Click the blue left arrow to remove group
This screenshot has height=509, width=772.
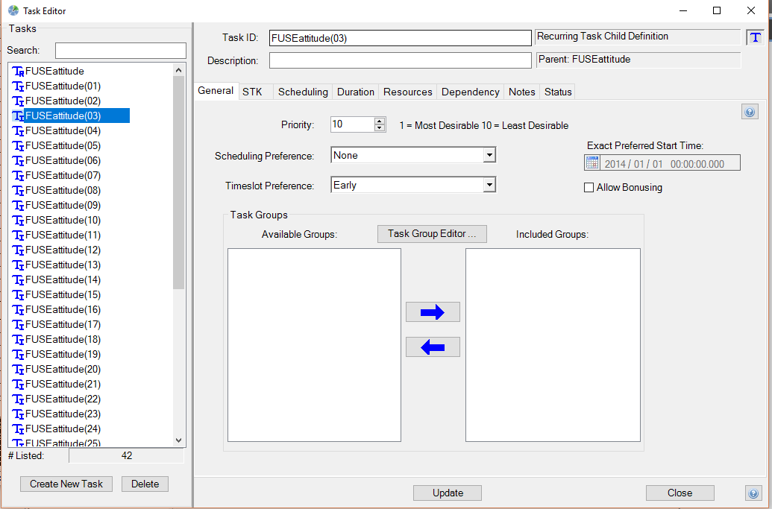(433, 347)
